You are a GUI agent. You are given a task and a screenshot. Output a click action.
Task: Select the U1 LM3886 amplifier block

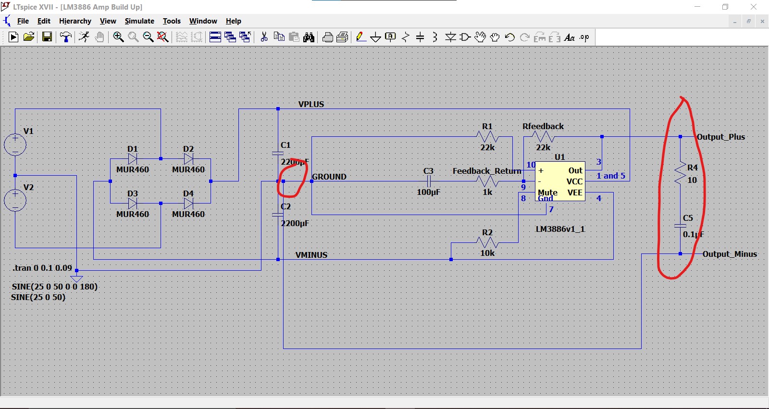[560, 181]
